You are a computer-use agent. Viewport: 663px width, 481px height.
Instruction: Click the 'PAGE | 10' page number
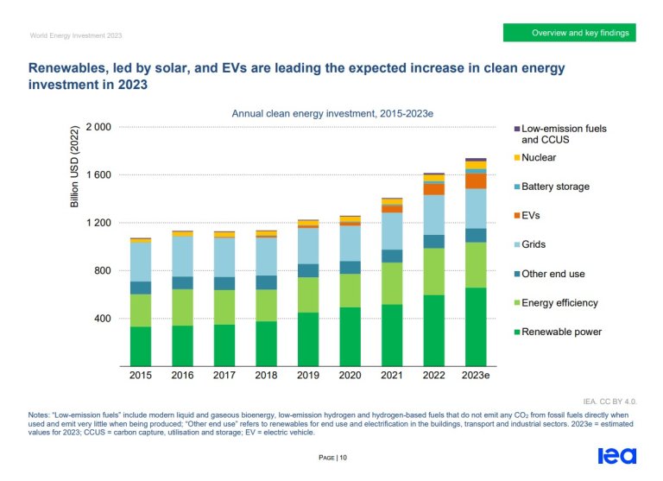tap(332, 458)
